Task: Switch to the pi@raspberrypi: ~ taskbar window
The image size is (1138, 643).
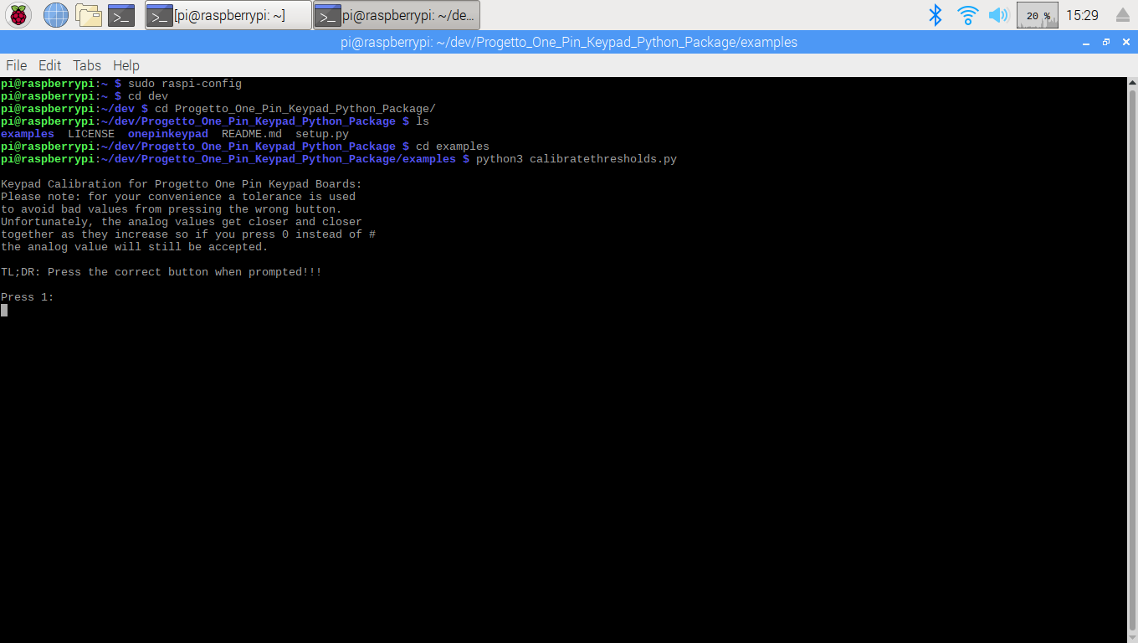Action: tap(228, 15)
